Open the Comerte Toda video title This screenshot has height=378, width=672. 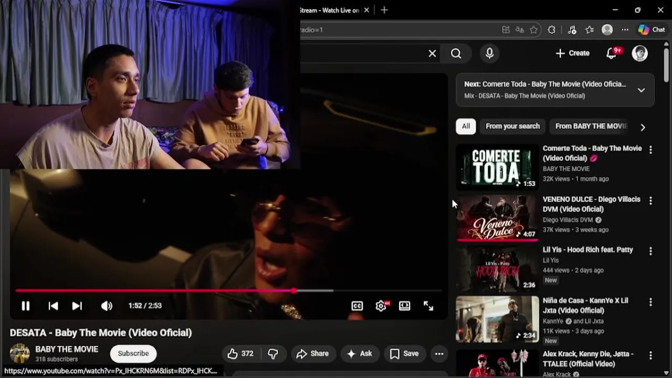click(x=592, y=153)
